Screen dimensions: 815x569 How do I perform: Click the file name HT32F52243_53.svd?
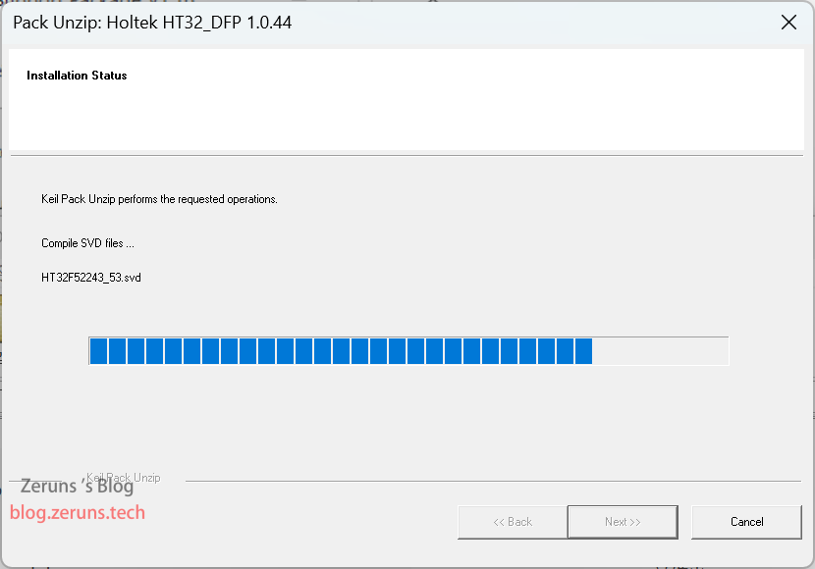click(91, 278)
